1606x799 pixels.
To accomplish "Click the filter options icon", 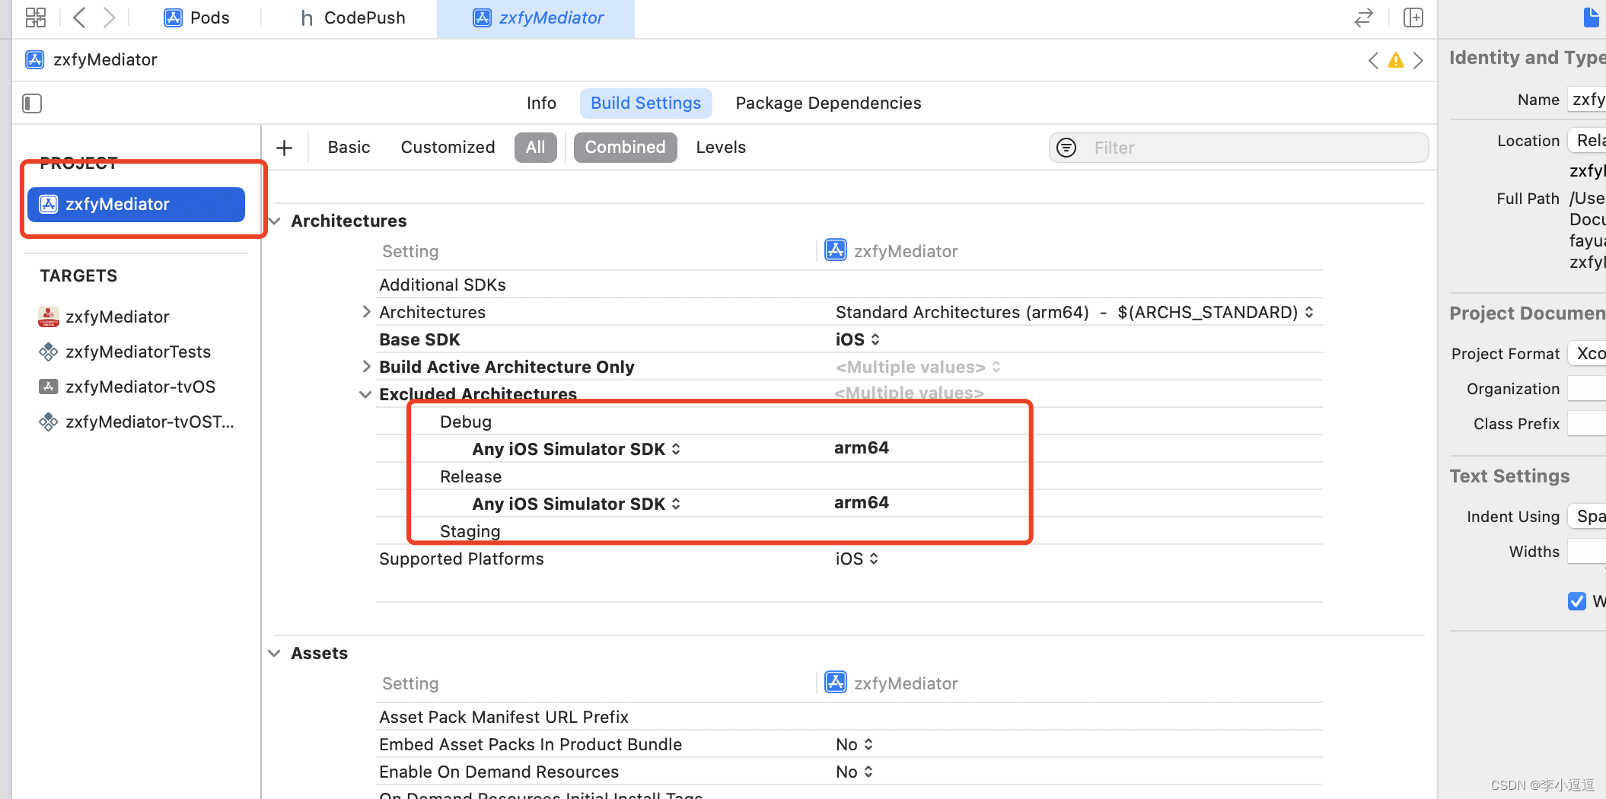I will [x=1066, y=148].
